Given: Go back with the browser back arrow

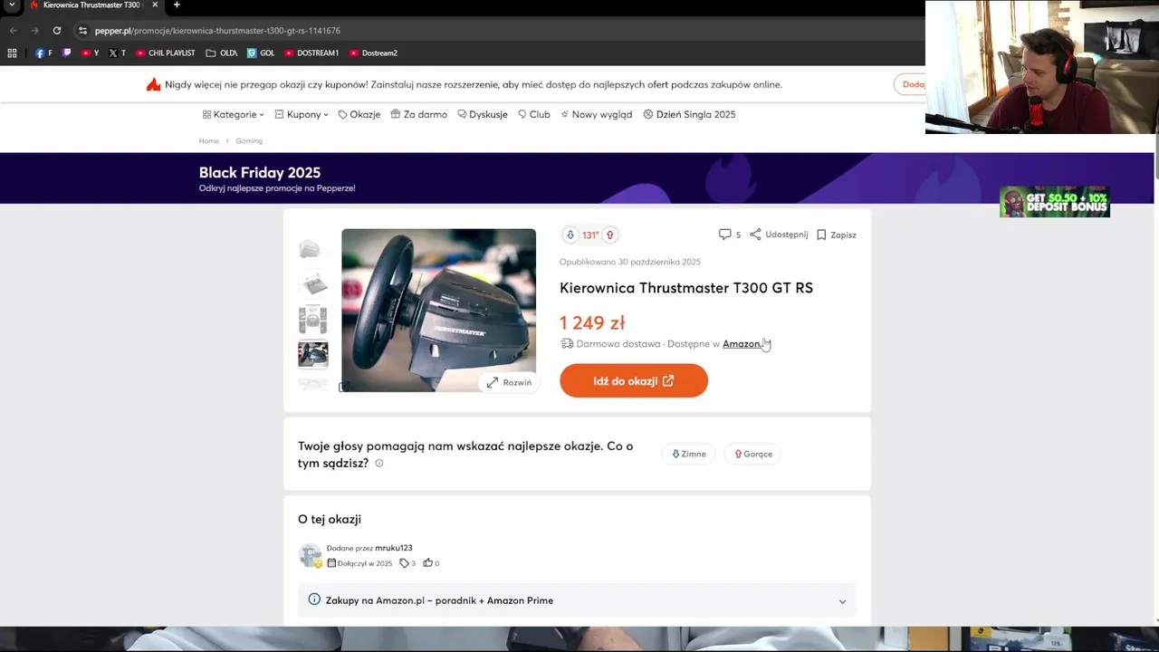Looking at the screenshot, I should 13,30.
